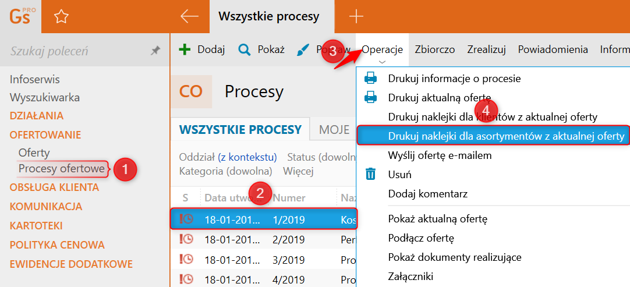Screen dimensions: 630x287
Task: Click the favorites star icon
Action: [62, 16]
